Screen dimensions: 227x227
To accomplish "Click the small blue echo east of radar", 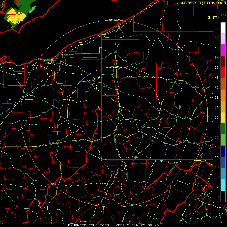I will 180,107.
